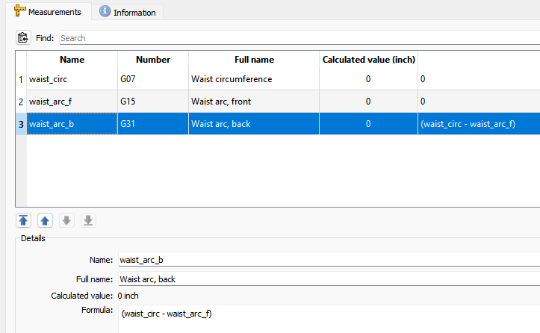Click the Calculated value (inch) column header
540x333 pixels.
(368, 60)
